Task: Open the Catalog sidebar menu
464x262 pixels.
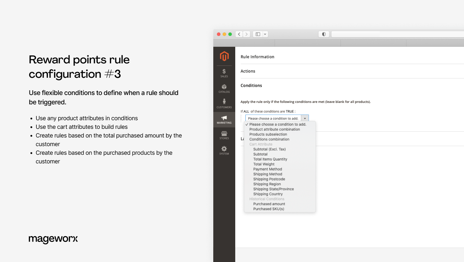Action: pos(224,88)
